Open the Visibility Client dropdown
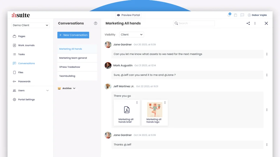The width and height of the screenshot is (280, 157). (x=132, y=35)
